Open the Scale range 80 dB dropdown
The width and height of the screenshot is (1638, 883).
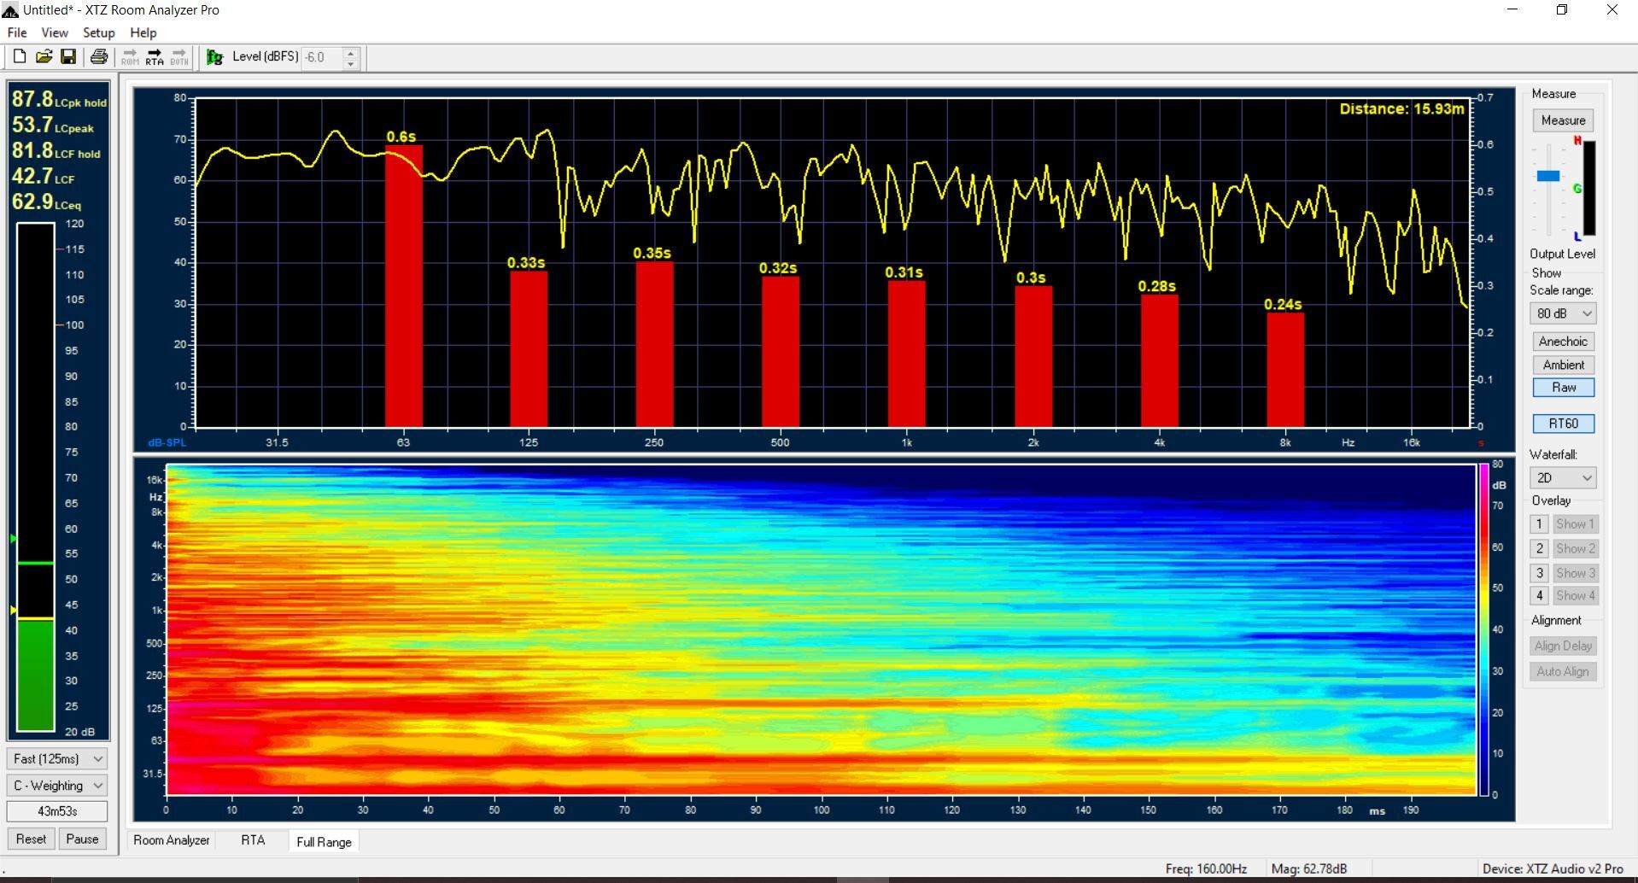1563,313
